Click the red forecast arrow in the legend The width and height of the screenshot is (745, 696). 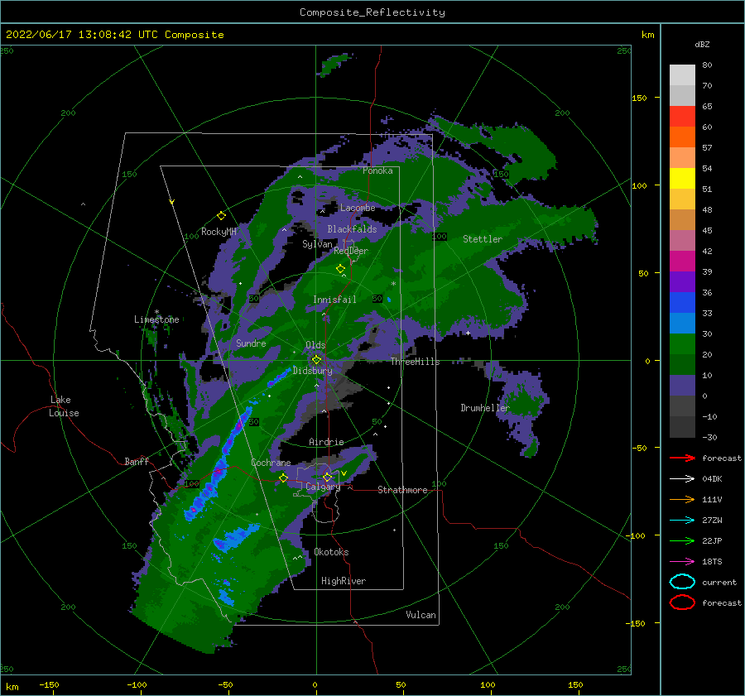pos(682,458)
